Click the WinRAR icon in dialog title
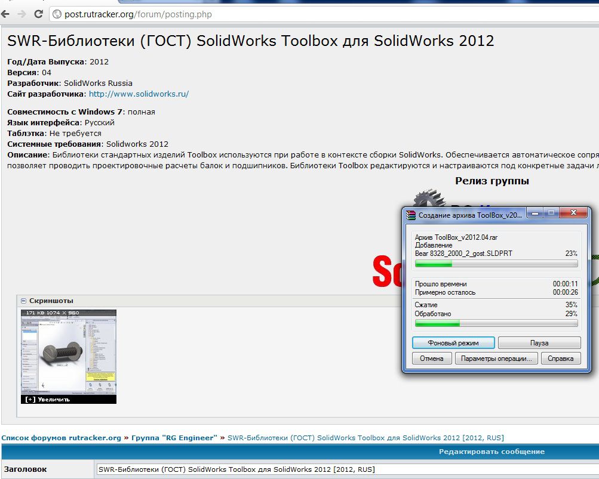The image size is (599, 479). click(411, 215)
